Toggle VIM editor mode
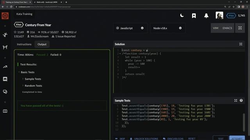Screen dimensions: 250x140 click(216, 28)
